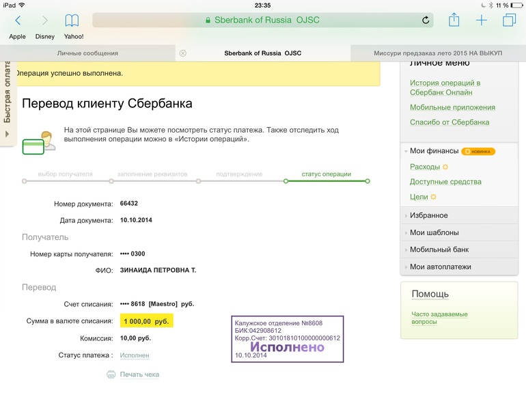Click the Исполнено bank stamp
The height and width of the screenshot is (395, 526).
288,339
